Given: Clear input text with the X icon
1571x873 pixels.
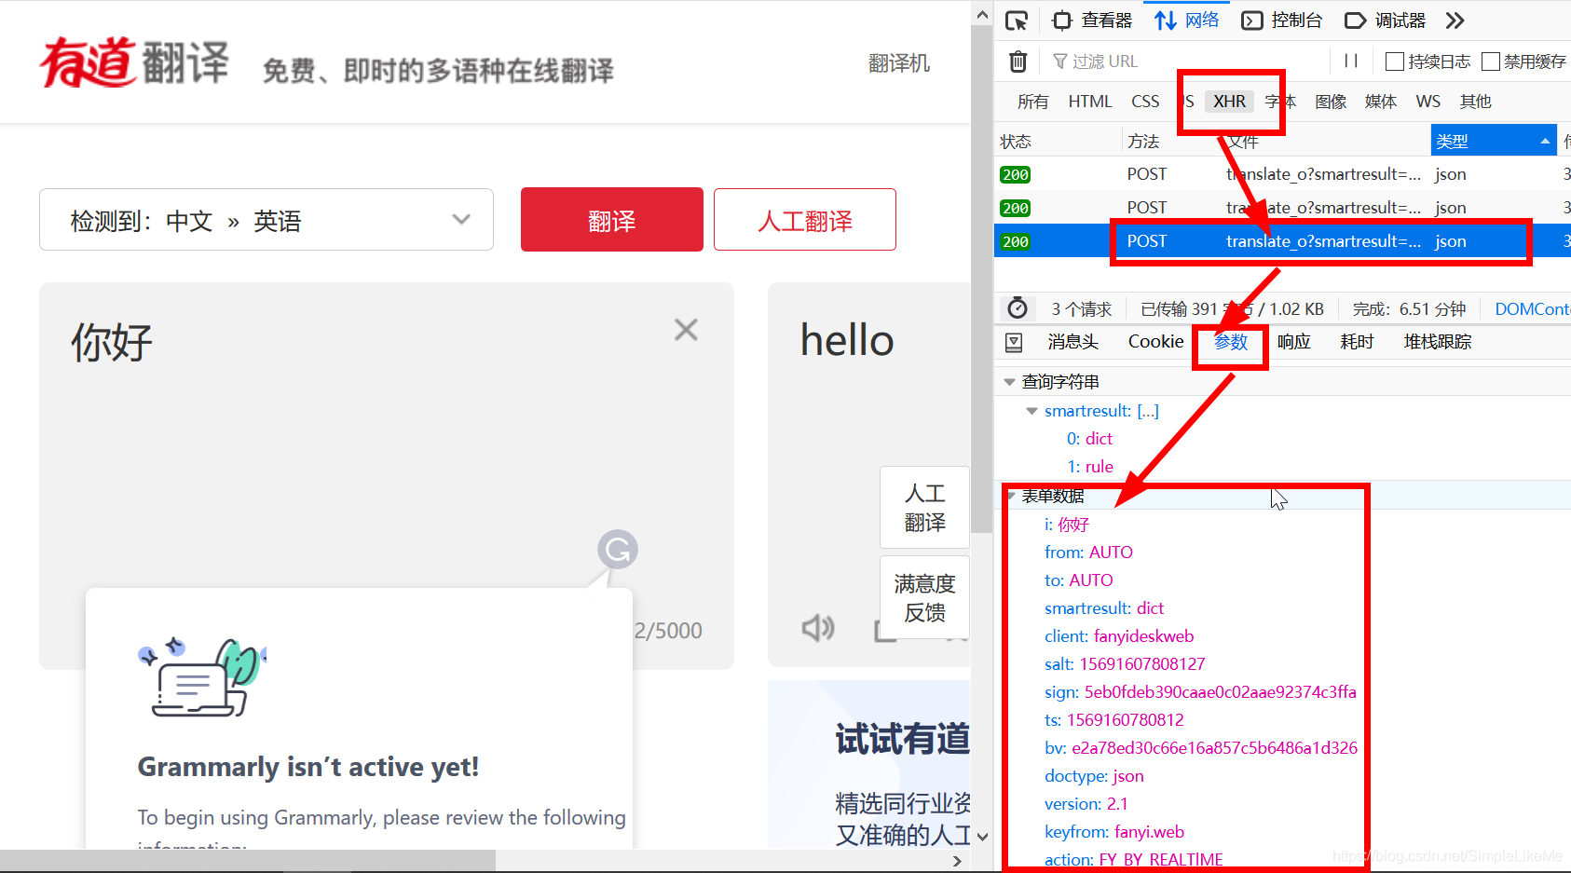Looking at the screenshot, I should [x=686, y=330].
